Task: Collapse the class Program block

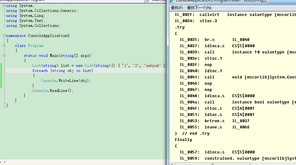Action: 4,45
